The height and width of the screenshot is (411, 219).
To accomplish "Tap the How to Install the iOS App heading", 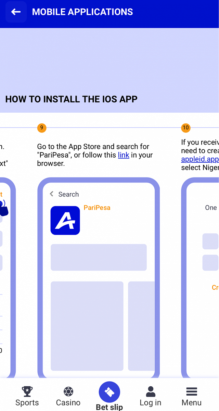I will [71, 99].
